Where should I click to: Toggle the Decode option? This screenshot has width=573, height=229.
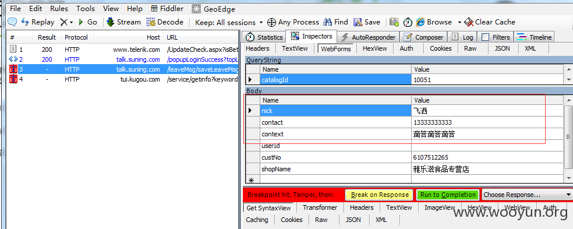point(165,22)
